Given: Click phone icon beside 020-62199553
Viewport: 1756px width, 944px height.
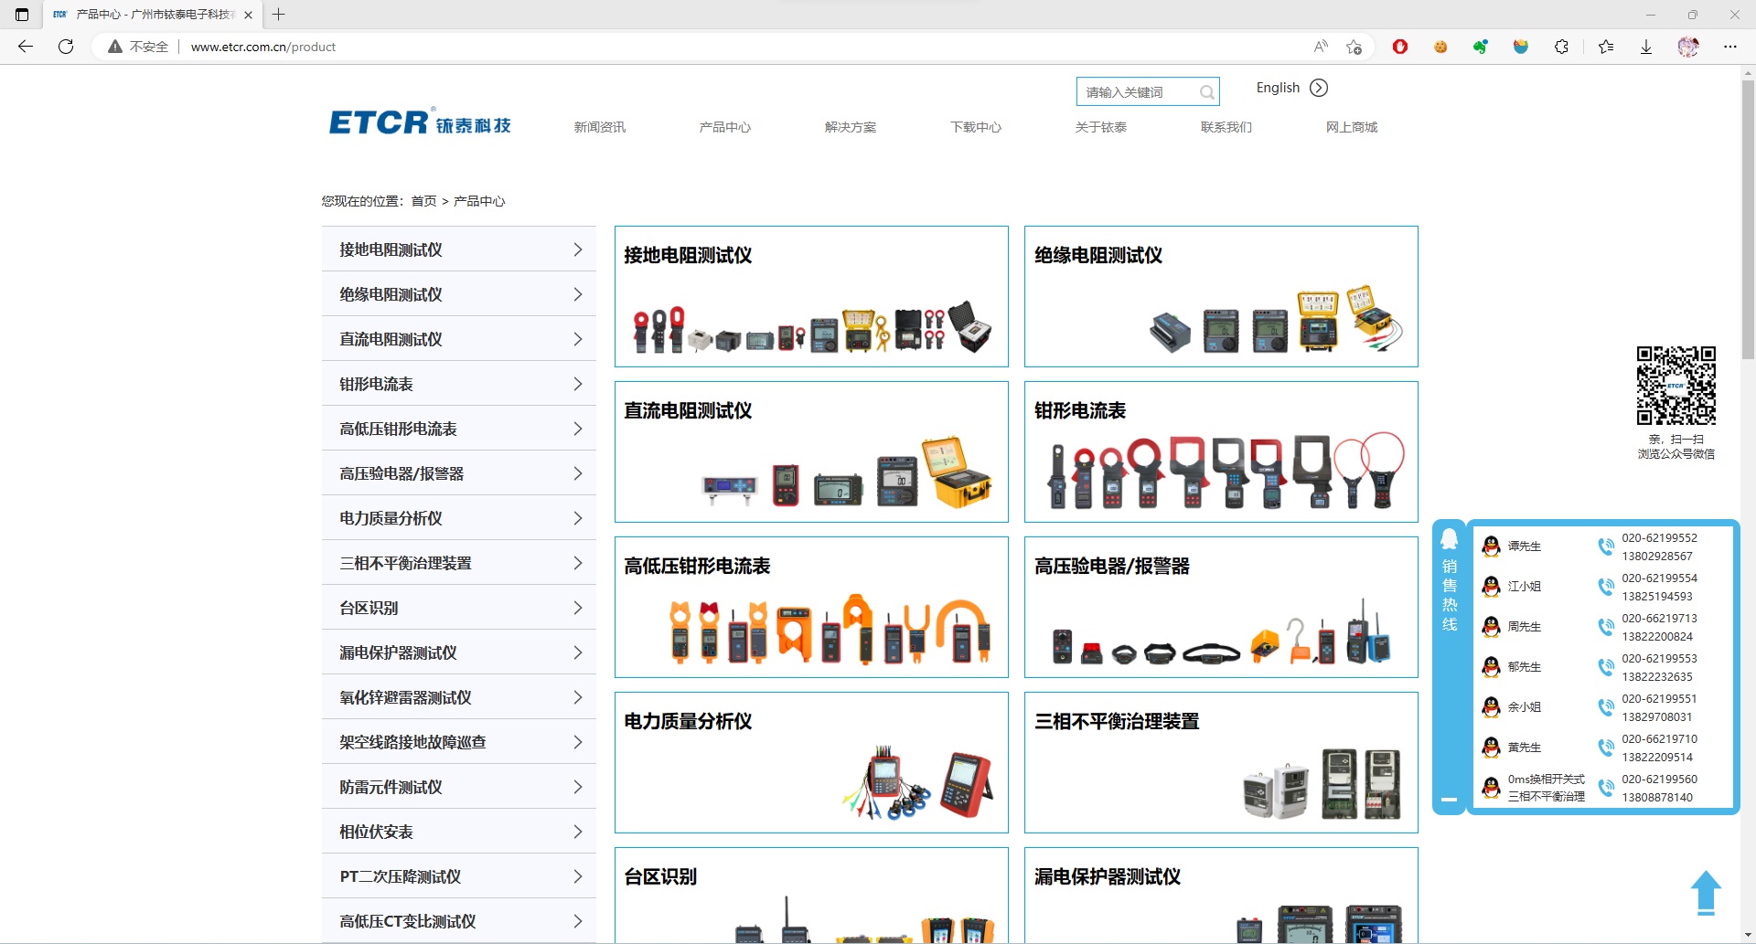Looking at the screenshot, I should coord(1606,667).
